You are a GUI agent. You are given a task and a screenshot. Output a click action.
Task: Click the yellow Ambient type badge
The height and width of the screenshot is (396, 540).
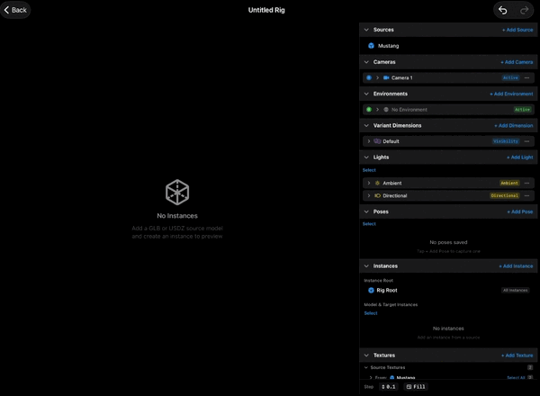(509, 184)
